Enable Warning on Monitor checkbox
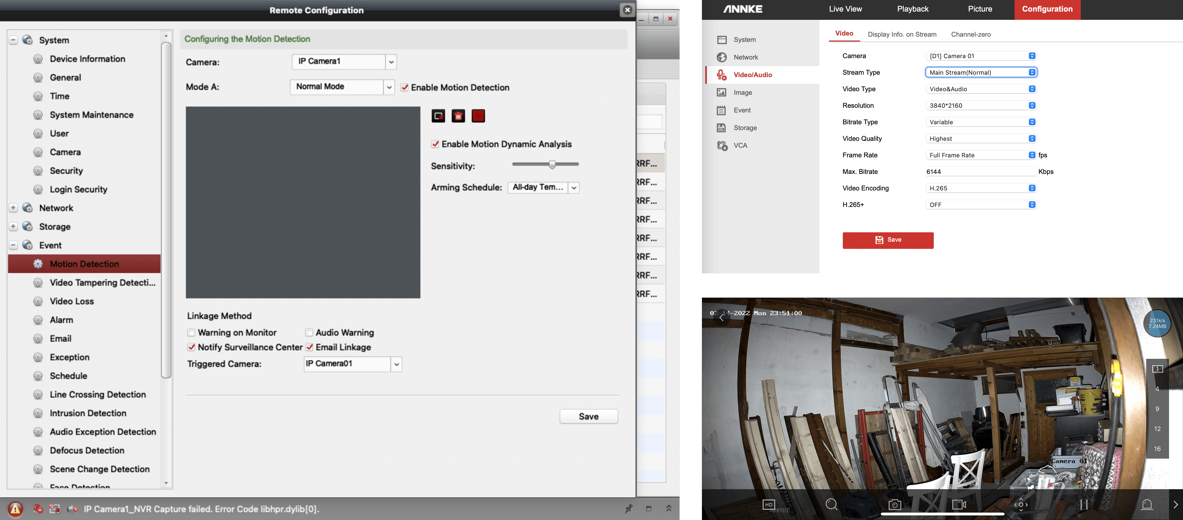Viewport: 1183px width, 520px height. click(192, 332)
